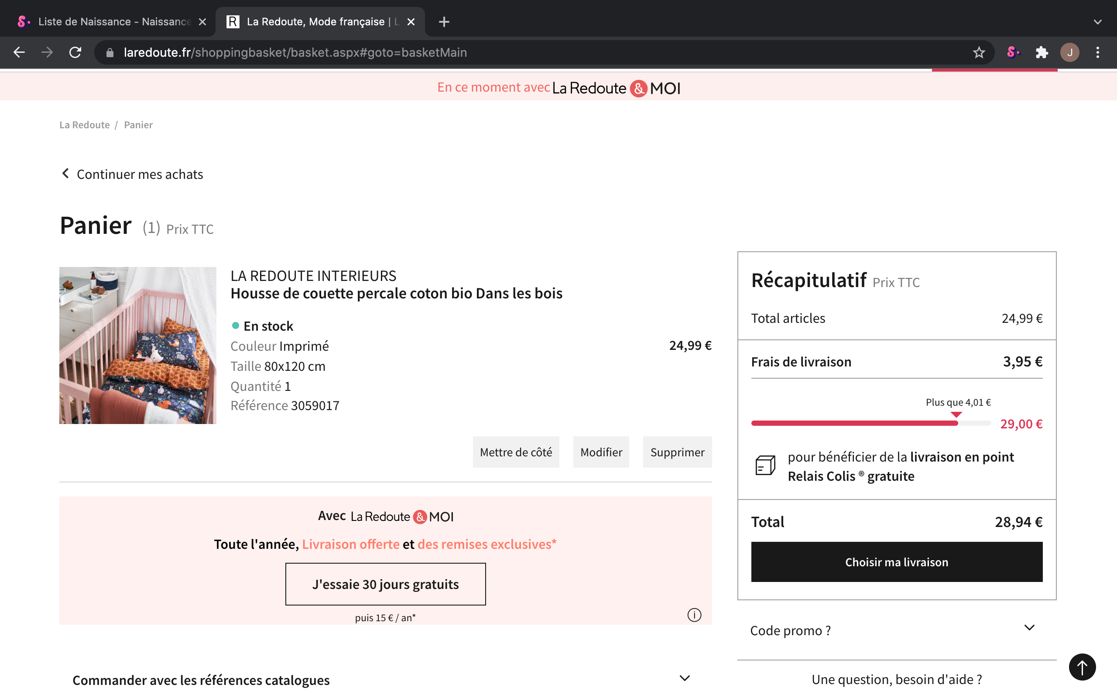Click the En stock status indicator
This screenshot has width=1117, height=698.
coord(262,326)
